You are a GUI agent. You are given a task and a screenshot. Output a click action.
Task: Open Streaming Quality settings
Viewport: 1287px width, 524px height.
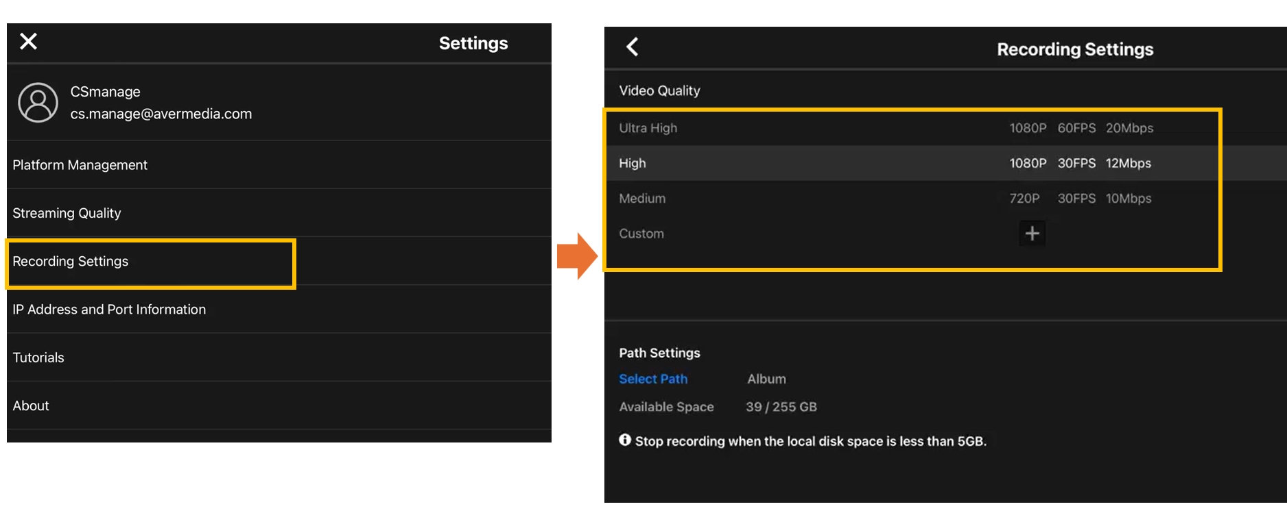click(x=67, y=213)
